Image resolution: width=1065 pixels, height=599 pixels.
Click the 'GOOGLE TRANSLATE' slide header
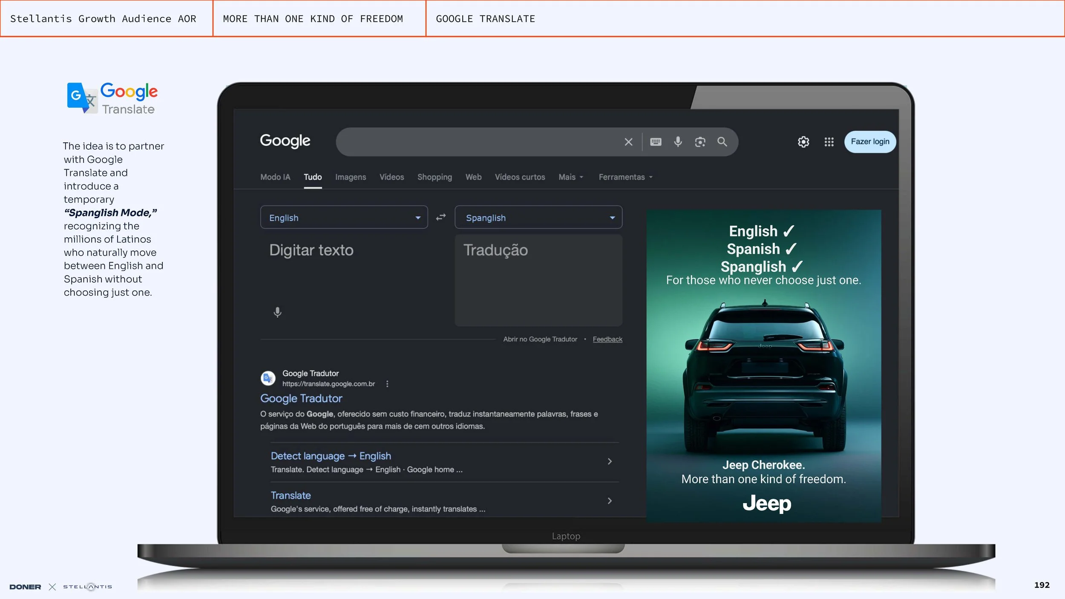(485, 19)
